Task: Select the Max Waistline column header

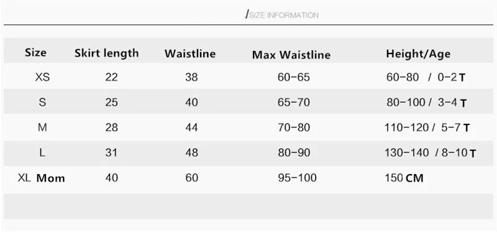Action: coord(291,55)
